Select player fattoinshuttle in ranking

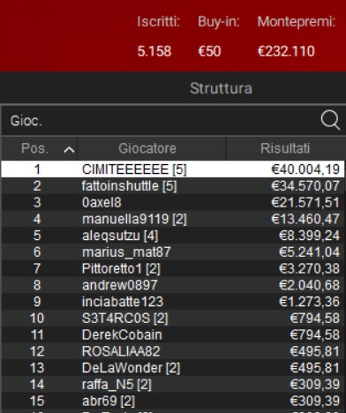[173, 186]
